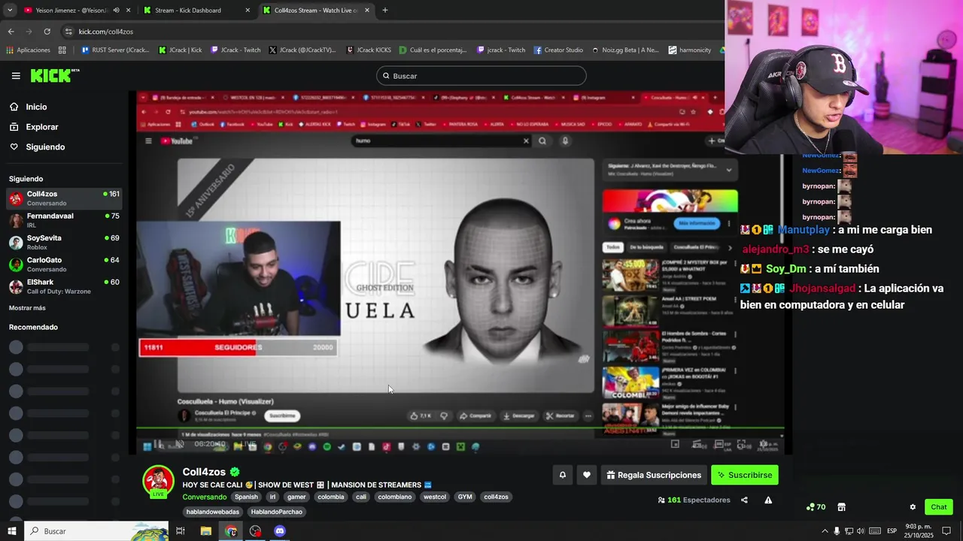The image size is (963, 541).
Task: Go back in browser history
Action: click(x=11, y=32)
